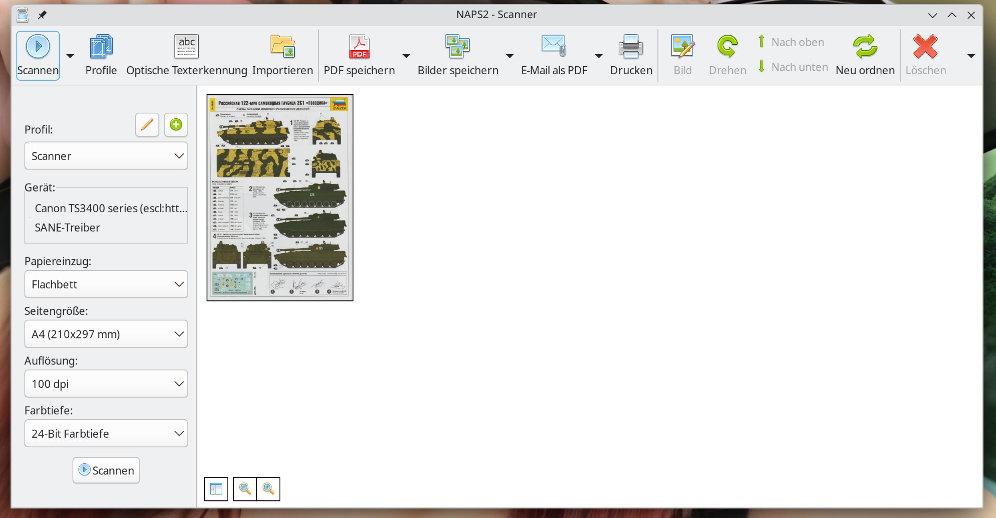Start scanning with the Scannen toolbar icon

coord(38,55)
